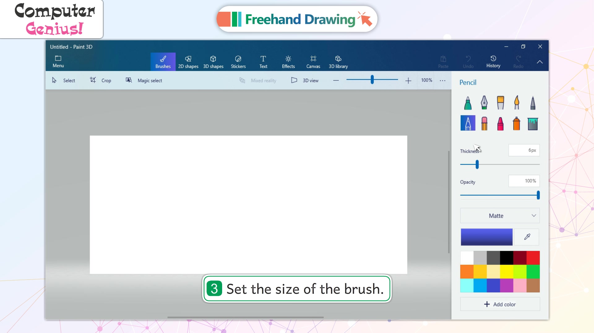Activate Magic select

144,80
